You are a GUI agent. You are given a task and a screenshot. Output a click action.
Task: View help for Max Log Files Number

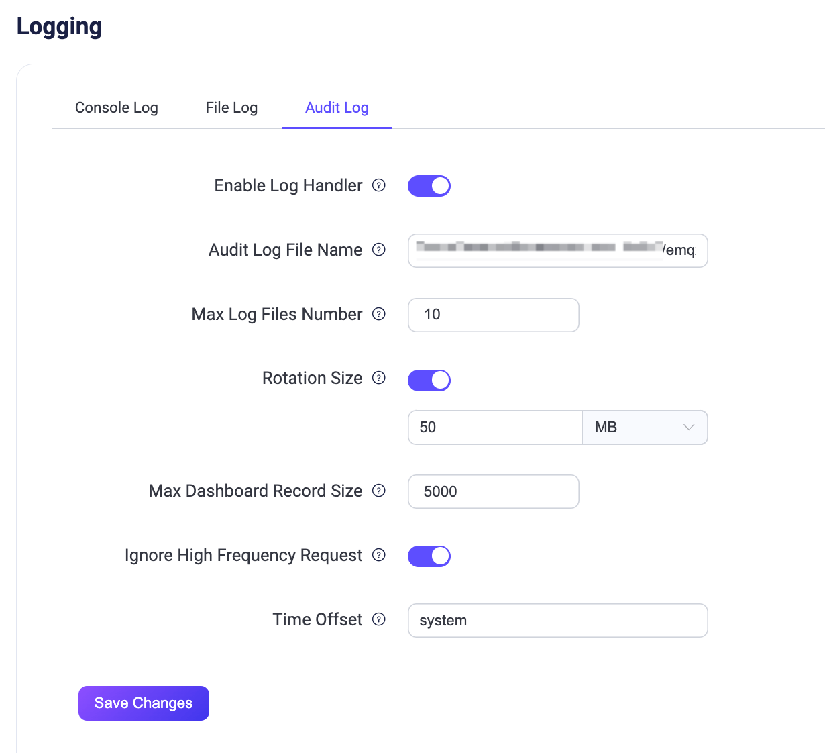(x=379, y=314)
